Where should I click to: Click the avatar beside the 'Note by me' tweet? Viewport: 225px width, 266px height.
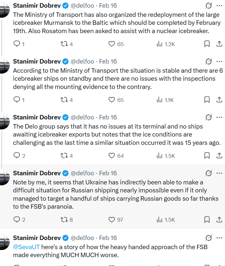5,177
